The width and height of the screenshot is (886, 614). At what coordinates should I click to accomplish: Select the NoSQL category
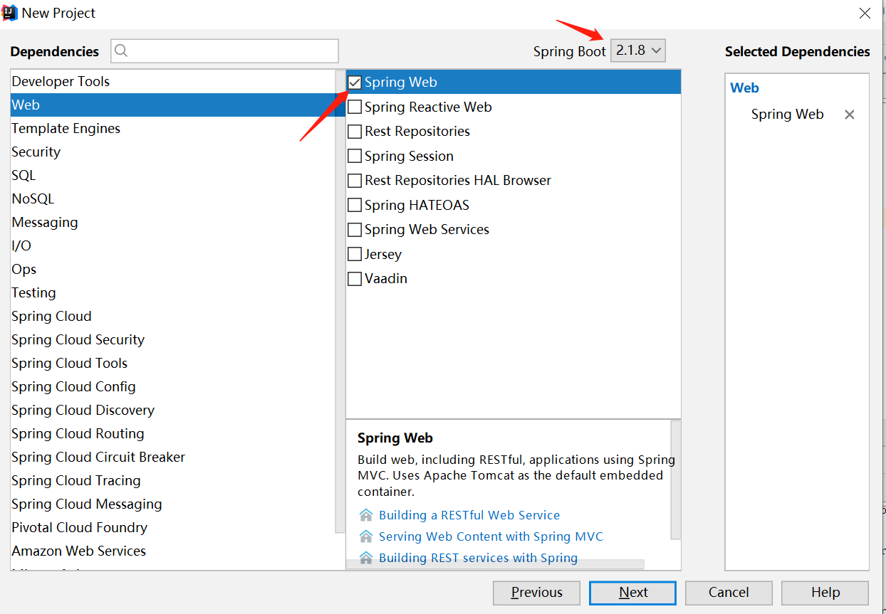(x=173, y=199)
